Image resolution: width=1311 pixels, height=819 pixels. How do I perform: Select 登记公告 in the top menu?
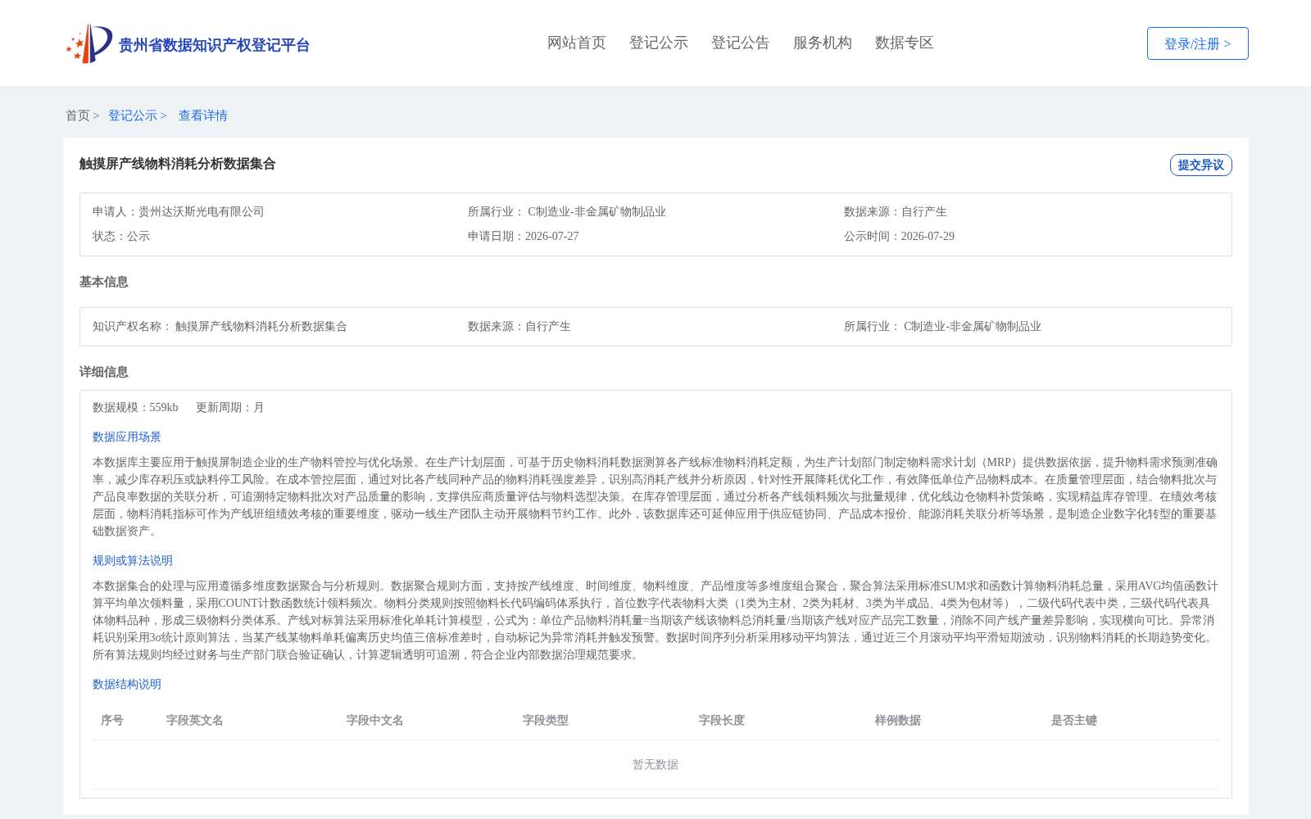[741, 43]
